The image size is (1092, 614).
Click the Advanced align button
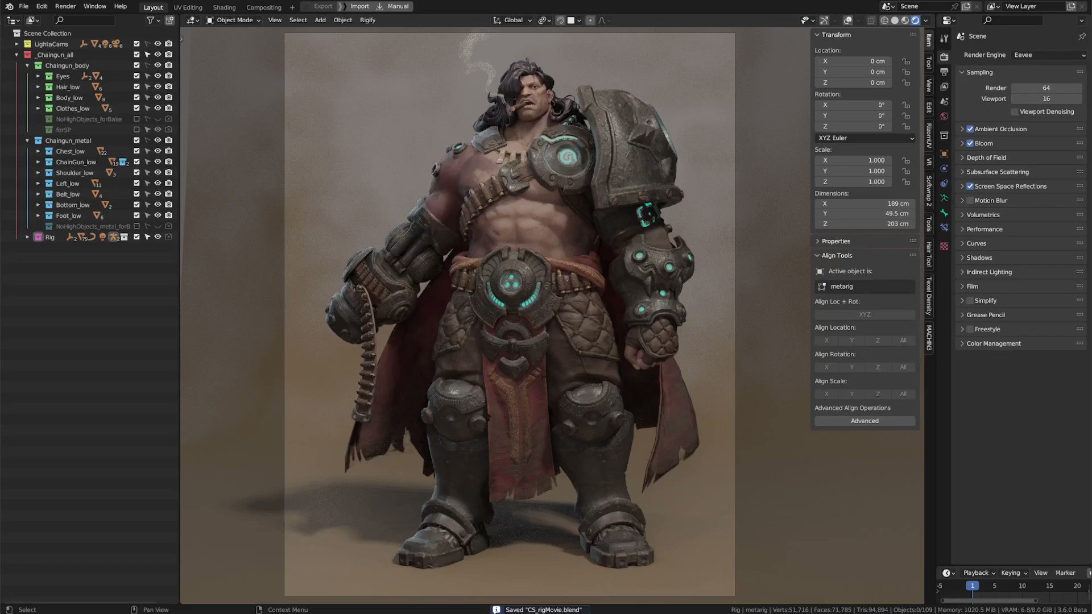(864, 421)
